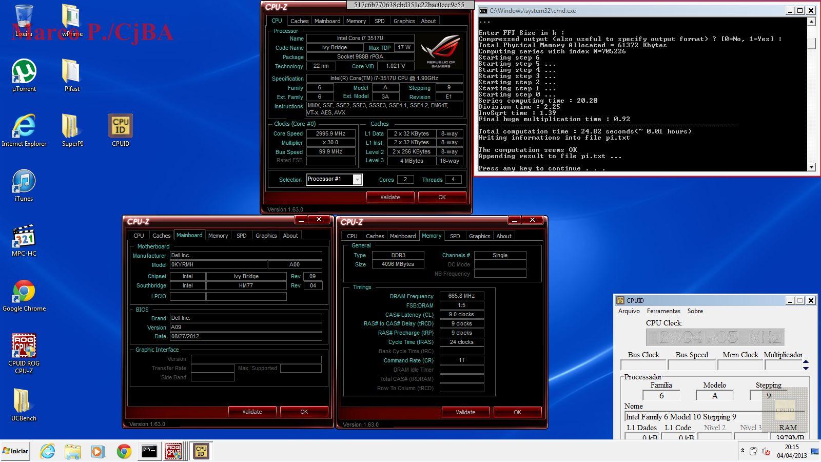Open Graphics tab in top CPU-Z window

(404, 21)
